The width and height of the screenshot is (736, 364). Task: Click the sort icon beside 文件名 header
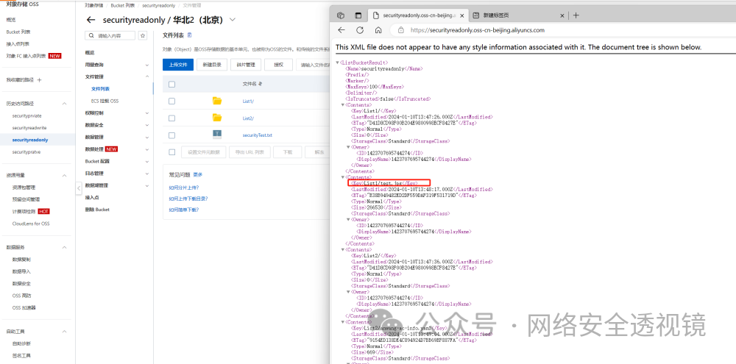point(261,84)
